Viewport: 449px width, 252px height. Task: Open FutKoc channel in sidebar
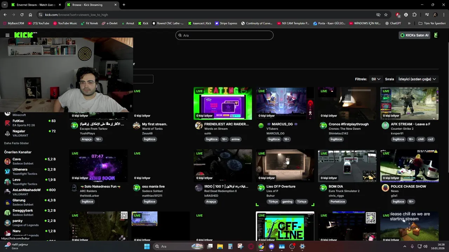(x=30, y=123)
